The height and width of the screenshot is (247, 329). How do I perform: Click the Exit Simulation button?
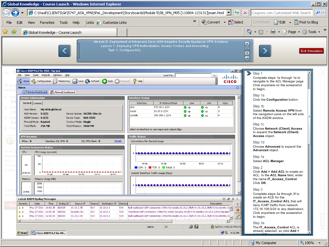point(311,51)
